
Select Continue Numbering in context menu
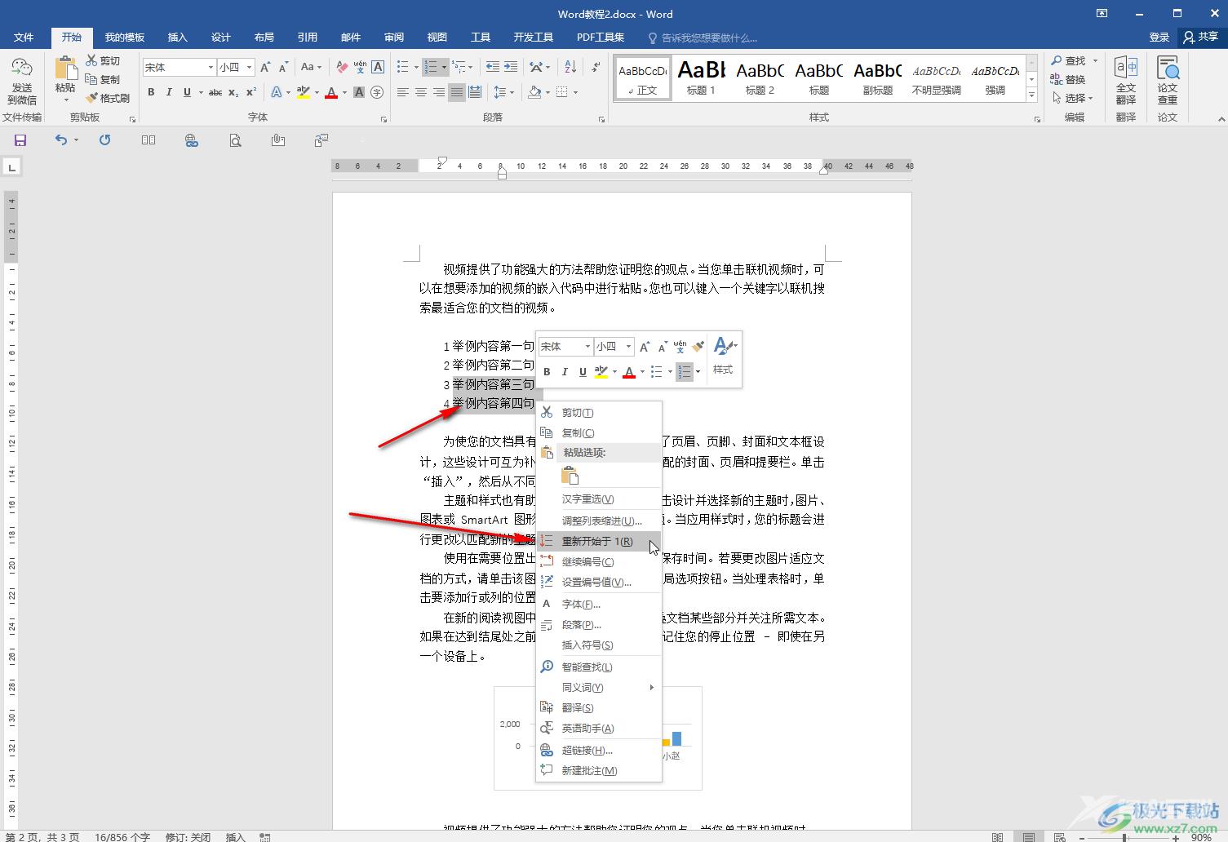pyautogui.click(x=598, y=562)
